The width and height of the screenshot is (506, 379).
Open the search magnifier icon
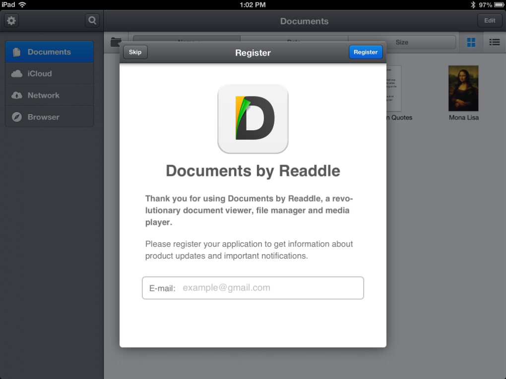pyautogui.click(x=92, y=21)
